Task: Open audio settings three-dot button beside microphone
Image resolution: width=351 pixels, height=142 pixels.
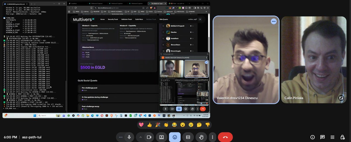Action: click(121, 137)
